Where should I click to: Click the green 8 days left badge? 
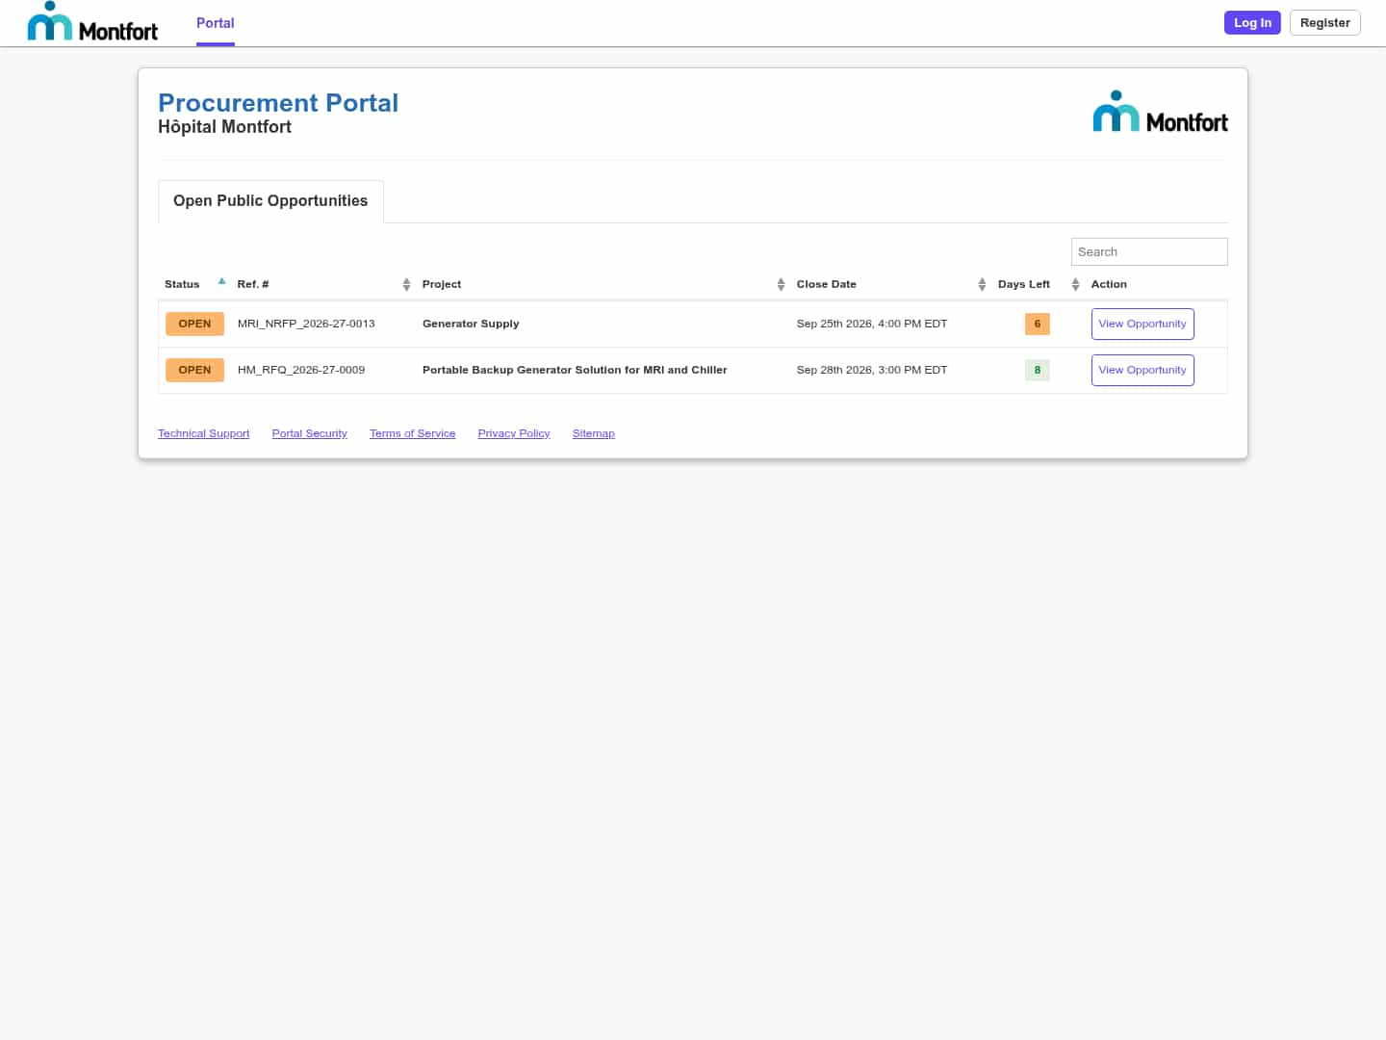(x=1038, y=370)
